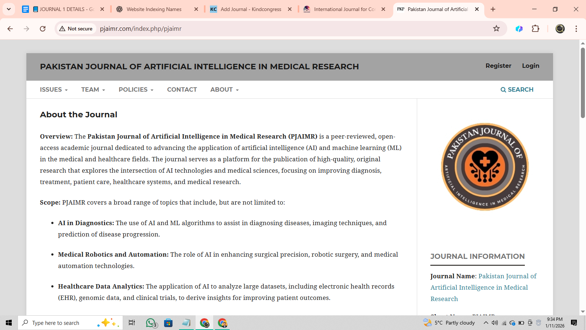This screenshot has height=330, width=586.
Task: Click the Not secure site info badge
Action: [76, 29]
